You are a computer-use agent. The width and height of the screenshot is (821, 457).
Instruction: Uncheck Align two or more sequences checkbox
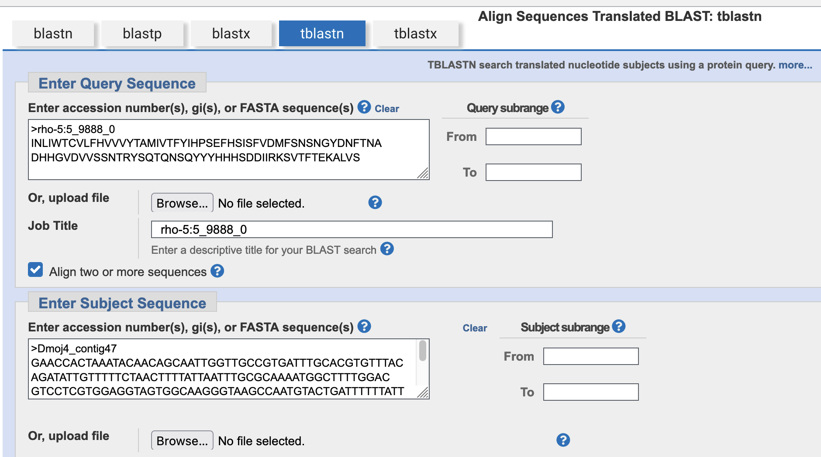(x=35, y=270)
